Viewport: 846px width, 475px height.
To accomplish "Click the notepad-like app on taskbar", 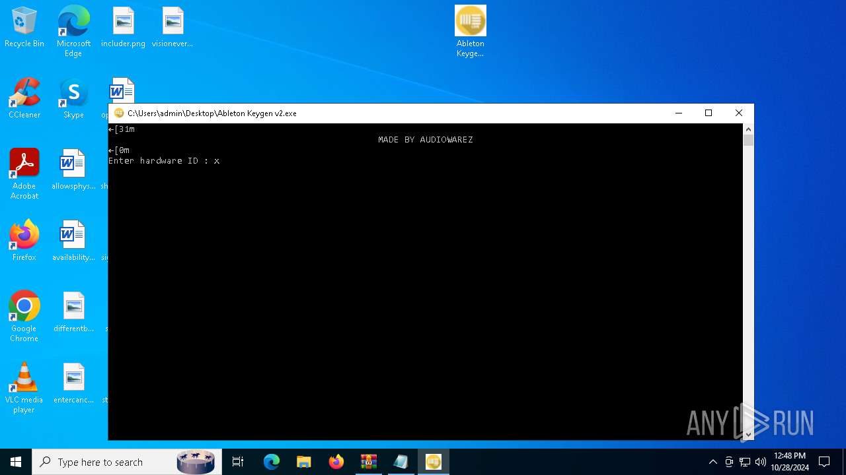I will point(401,462).
